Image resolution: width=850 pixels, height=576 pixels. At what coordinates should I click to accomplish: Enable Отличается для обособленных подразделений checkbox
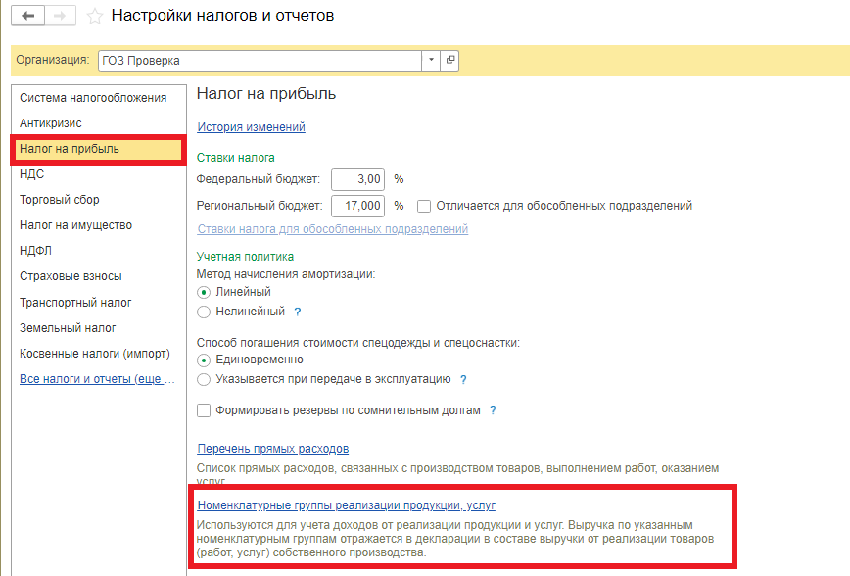click(425, 206)
